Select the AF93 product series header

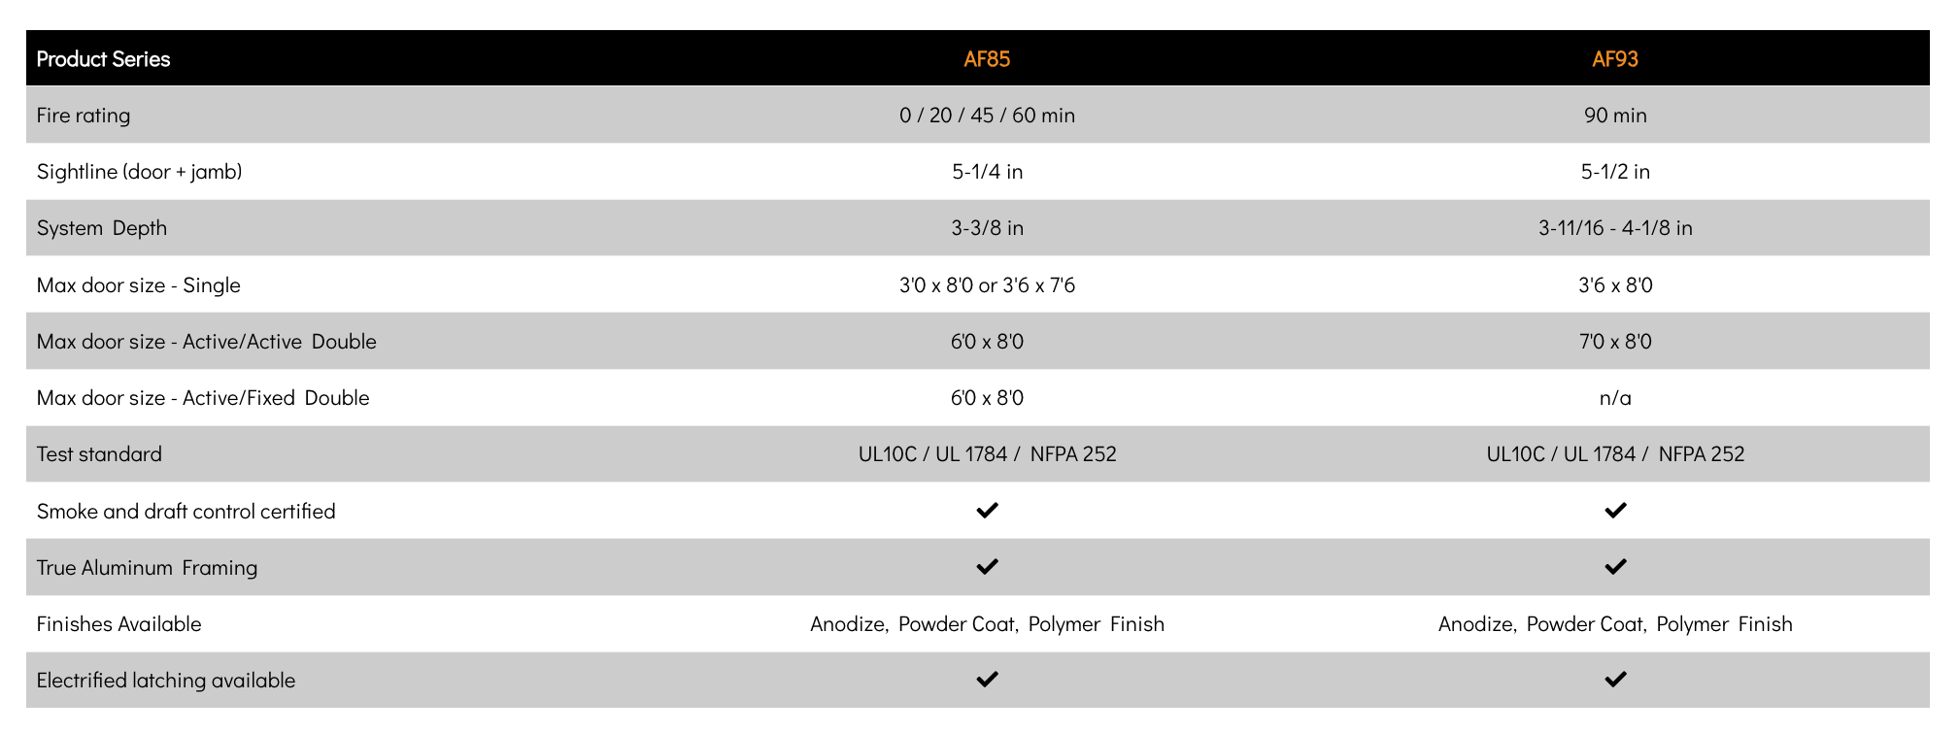[x=1615, y=59]
